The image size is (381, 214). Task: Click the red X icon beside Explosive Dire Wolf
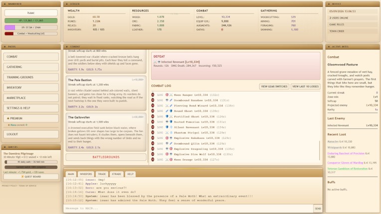coord(153,154)
